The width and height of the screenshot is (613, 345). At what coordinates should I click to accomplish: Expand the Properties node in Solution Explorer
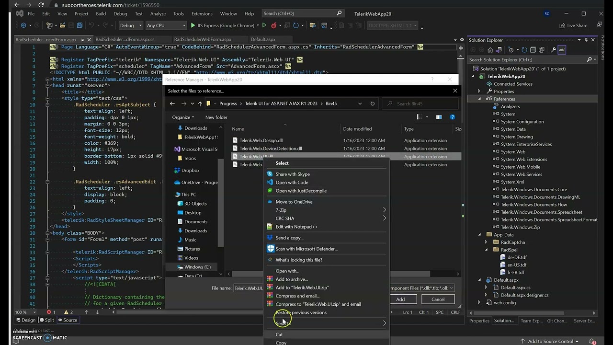479,91
